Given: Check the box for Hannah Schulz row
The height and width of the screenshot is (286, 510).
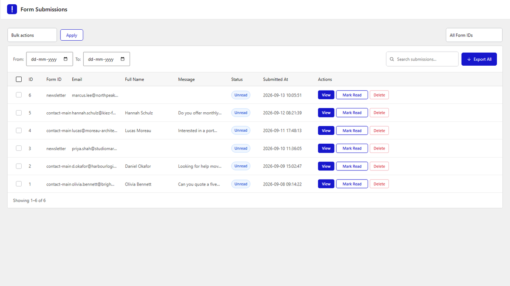Looking at the screenshot, I should pyautogui.click(x=19, y=113).
